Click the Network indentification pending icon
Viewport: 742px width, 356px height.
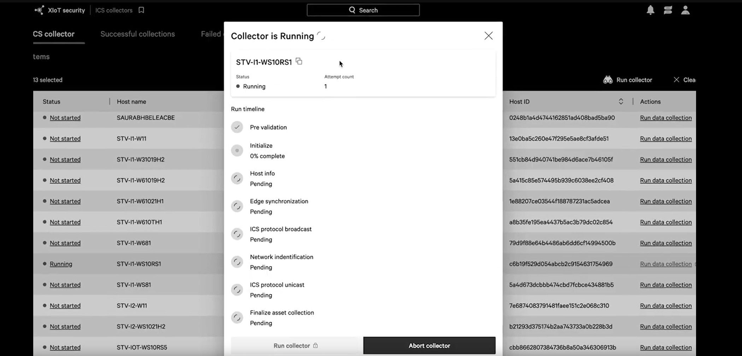tap(237, 262)
